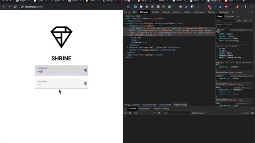Viewport: 255px width, 143px height.
Task: Open the Sources tab
Action: coord(166,12)
